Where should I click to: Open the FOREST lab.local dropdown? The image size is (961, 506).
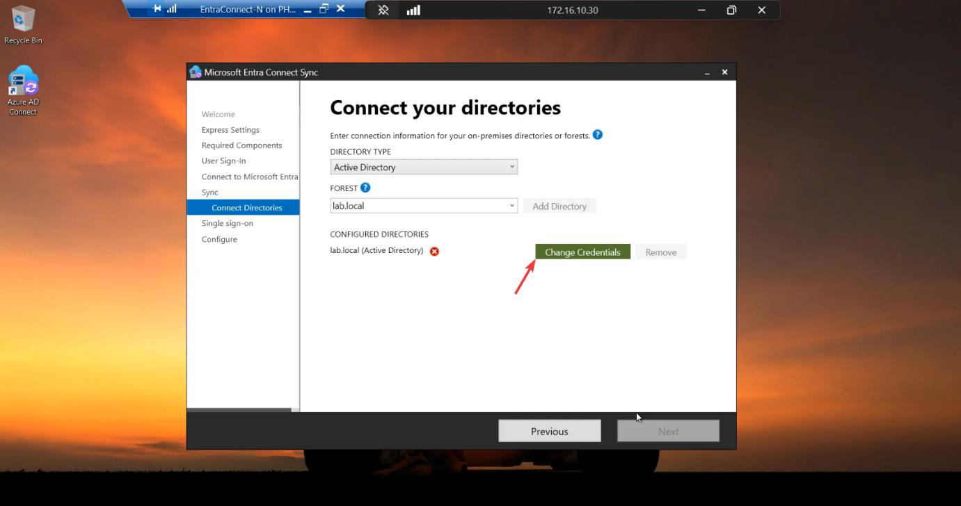(424, 206)
